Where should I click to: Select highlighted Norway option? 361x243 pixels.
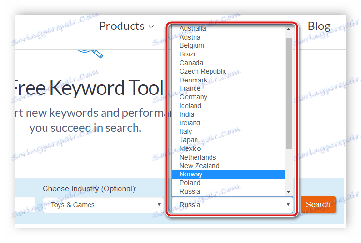(x=228, y=175)
